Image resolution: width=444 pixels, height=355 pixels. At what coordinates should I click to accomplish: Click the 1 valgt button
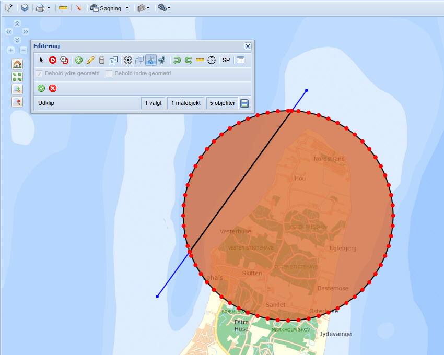pyautogui.click(x=153, y=103)
